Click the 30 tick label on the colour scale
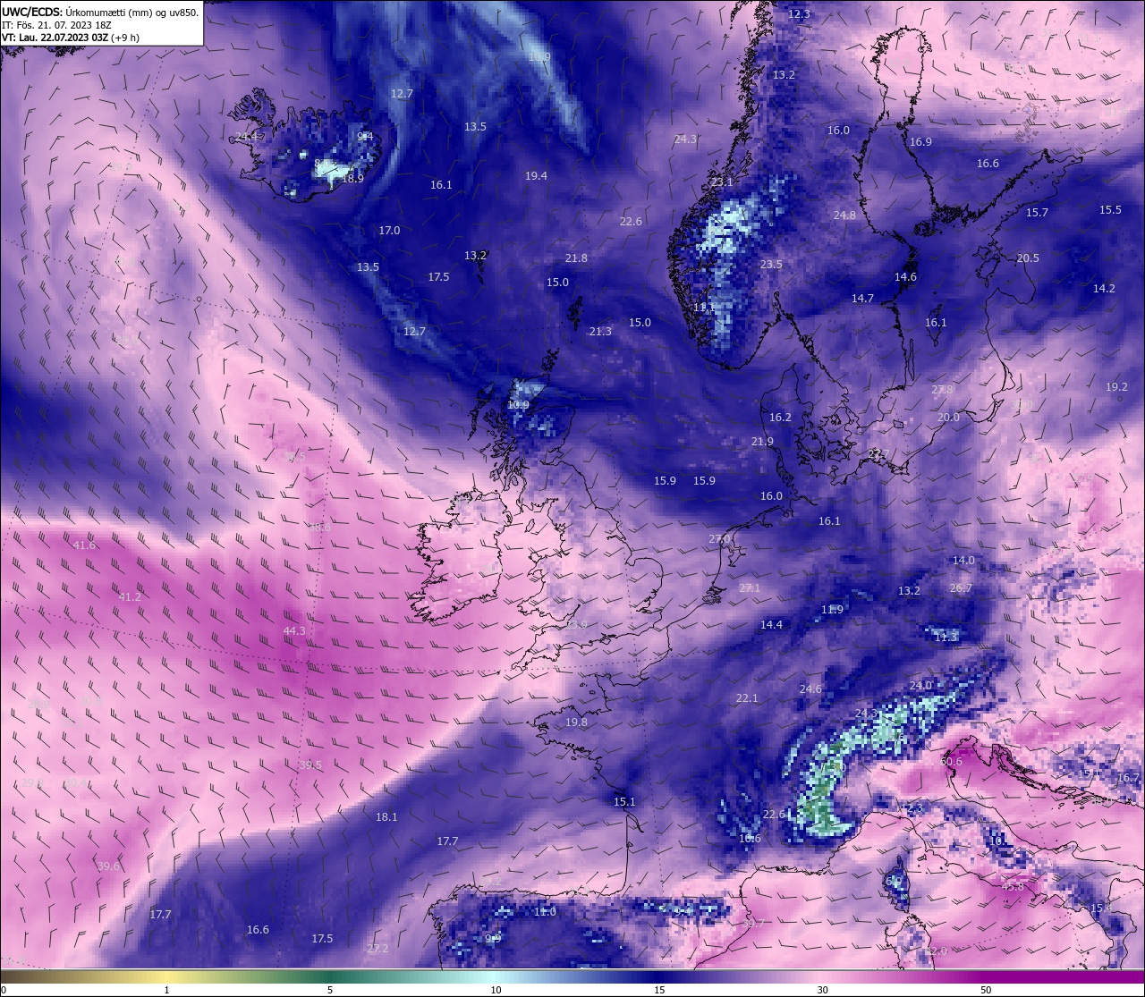Viewport: 1145px width, 997px height. point(822,990)
